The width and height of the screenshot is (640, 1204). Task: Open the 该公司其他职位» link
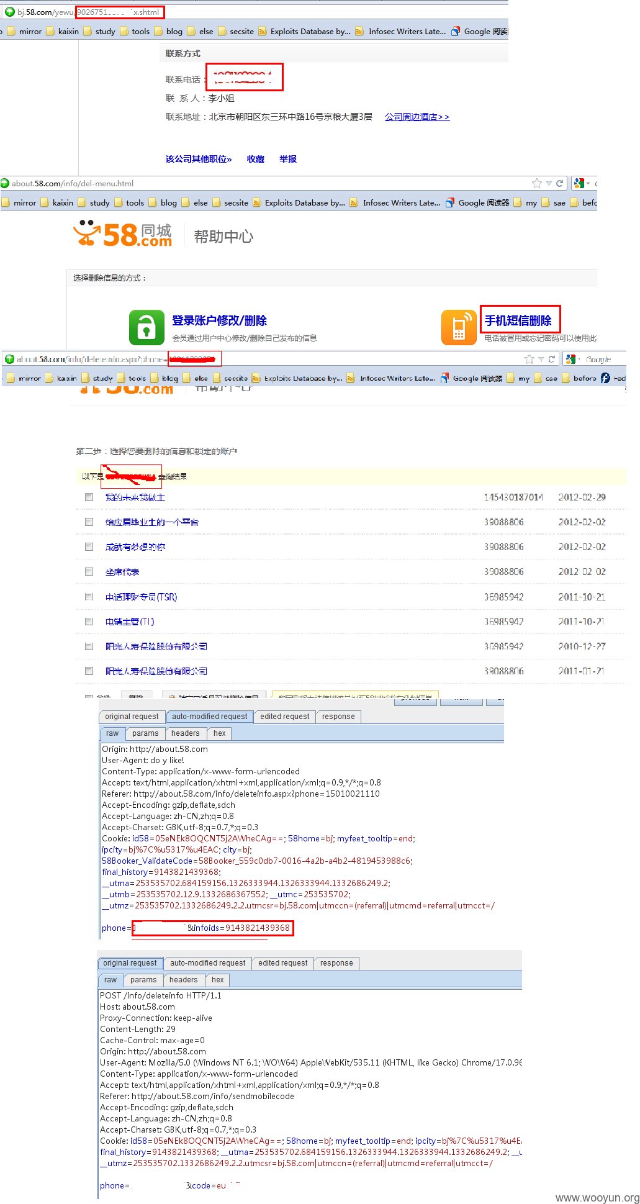[x=199, y=159]
